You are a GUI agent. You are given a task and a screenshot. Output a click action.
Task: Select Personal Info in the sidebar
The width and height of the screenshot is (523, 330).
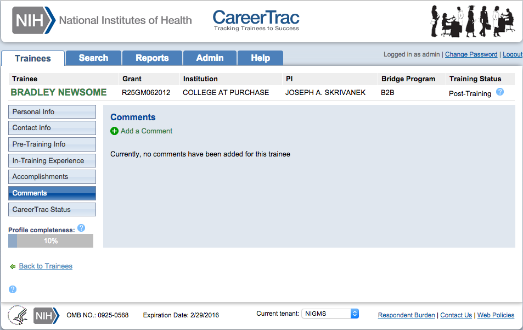pyautogui.click(x=52, y=112)
